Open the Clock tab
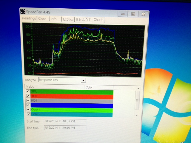Image resolution: width=191 pixels, height=143 pixels. coord(42,18)
